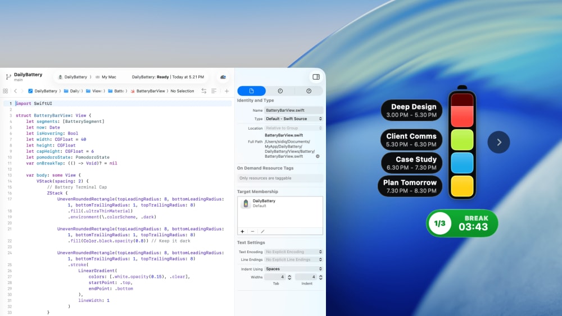The height and width of the screenshot is (316, 562).
Task: Click the Indent width value field
Action: (306, 277)
